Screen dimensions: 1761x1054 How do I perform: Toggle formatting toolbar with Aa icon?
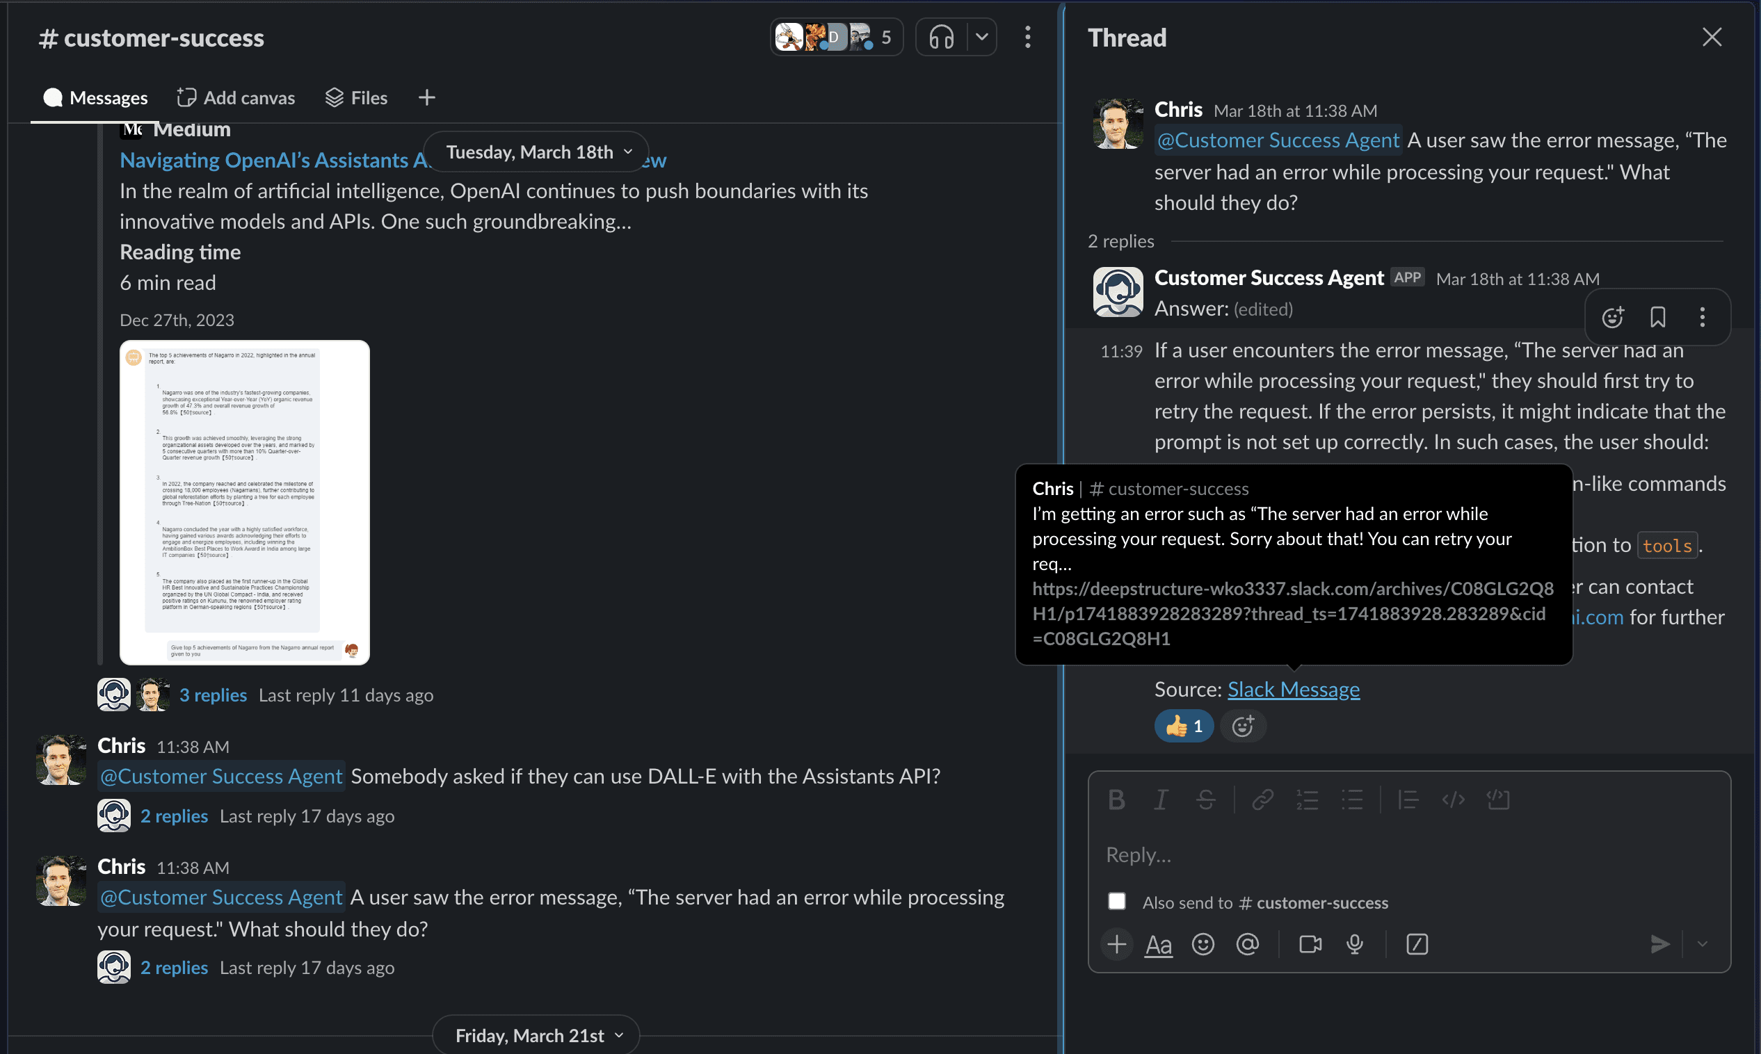click(x=1159, y=945)
